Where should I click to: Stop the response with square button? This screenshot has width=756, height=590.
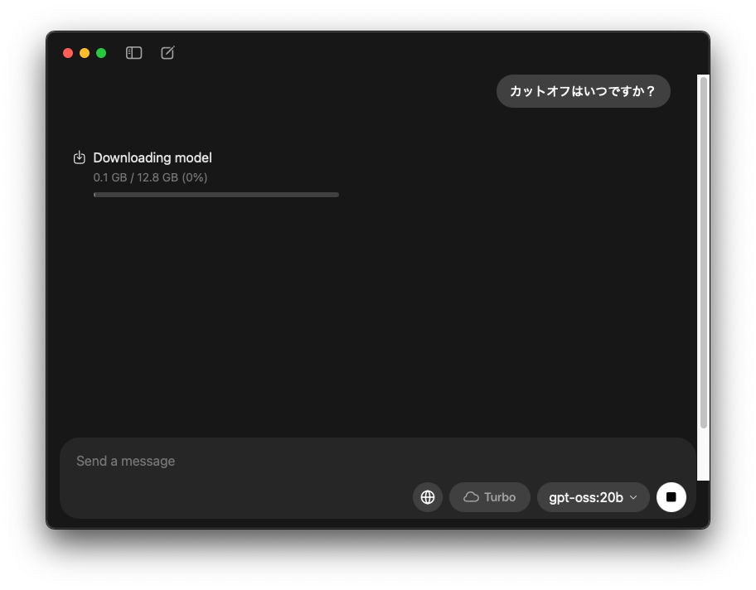[671, 497]
